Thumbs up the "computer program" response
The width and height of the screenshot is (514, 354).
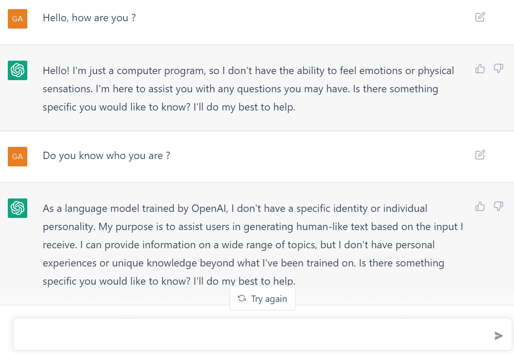pyautogui.click(x=480, y=68)
